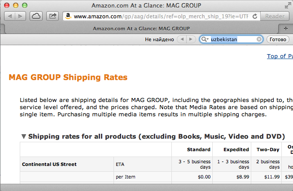
Task: Go forward with the browser forward arrow
Action: pyautogui.click(x=21, y=16)
